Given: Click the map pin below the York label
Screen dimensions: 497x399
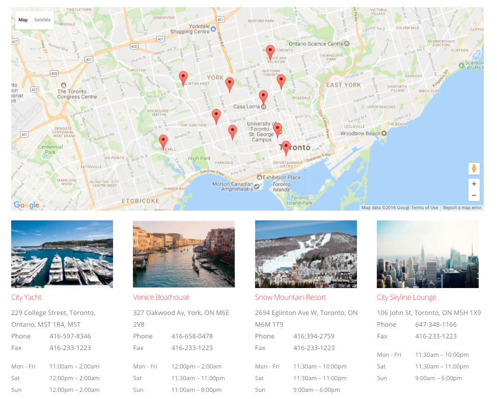Looking at the screenshot, I should [x=230, y=85].
